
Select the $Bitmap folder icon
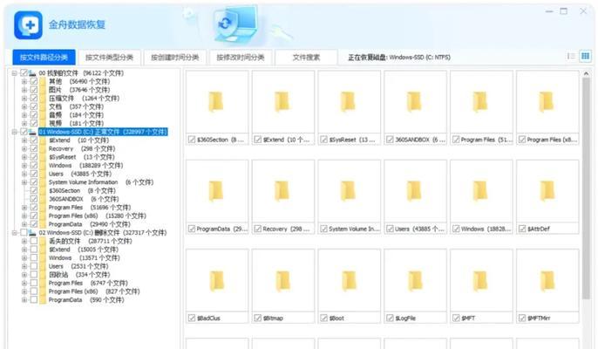click(x=282, y=280)
